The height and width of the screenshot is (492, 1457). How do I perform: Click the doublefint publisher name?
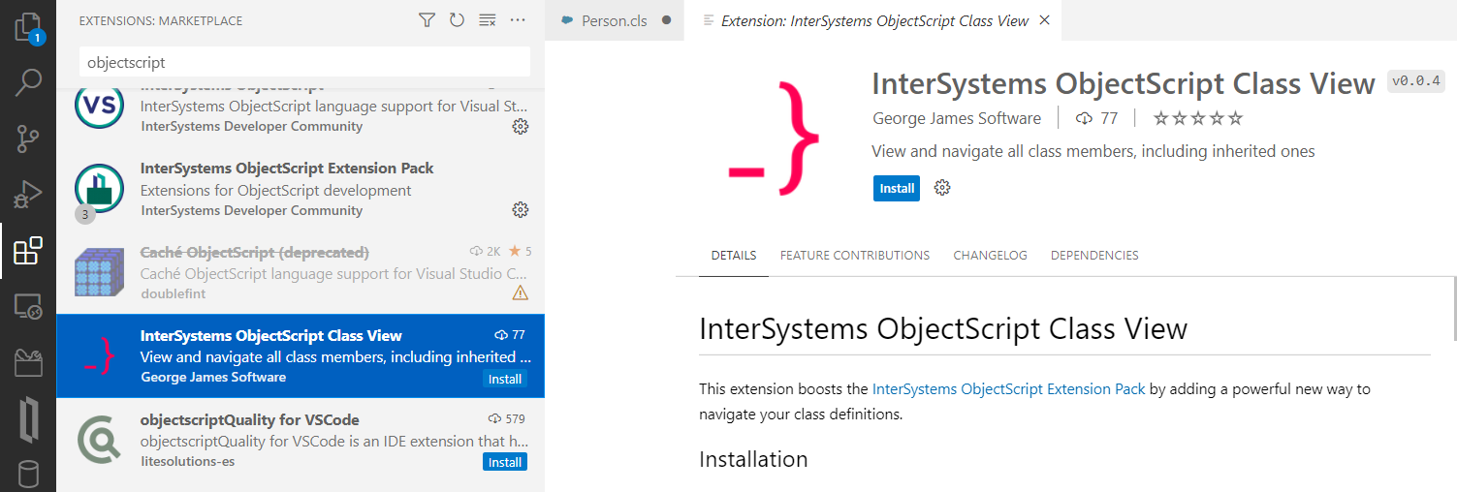point(174,293)
